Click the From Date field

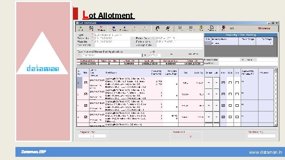229,60
